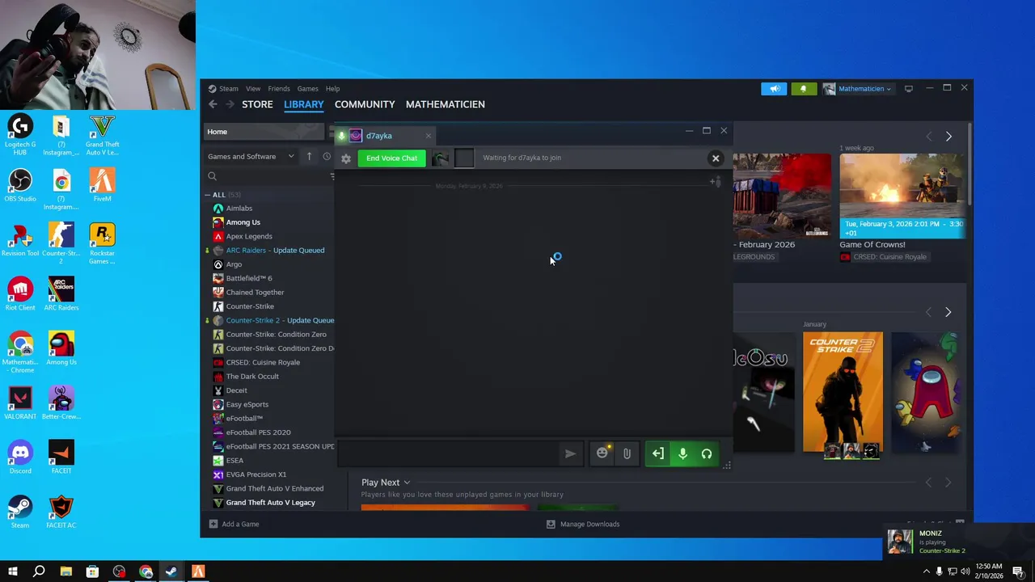The width and height of the screenshot is (1035, 582).
Task: Open OBS Studio desktop shortcut
Action: (20, 186)
